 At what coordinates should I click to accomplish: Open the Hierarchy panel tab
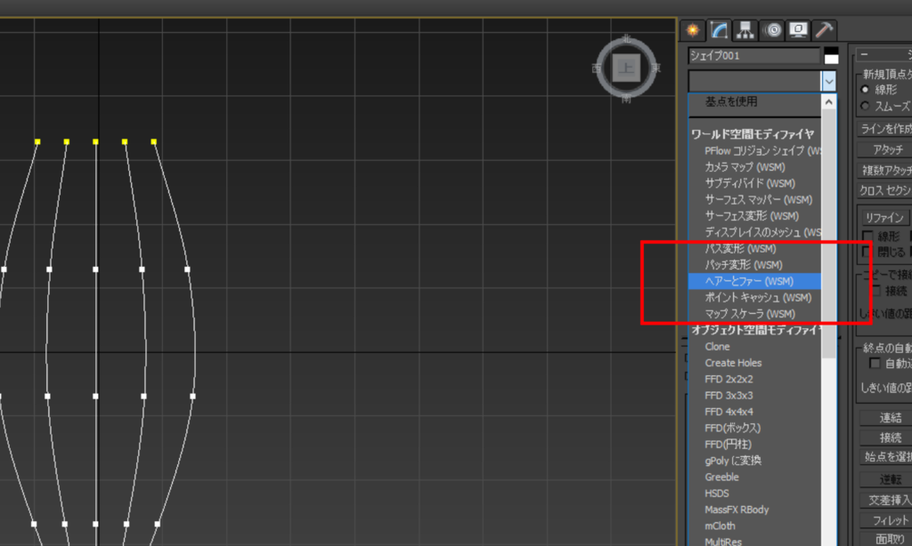coord(745,30)
